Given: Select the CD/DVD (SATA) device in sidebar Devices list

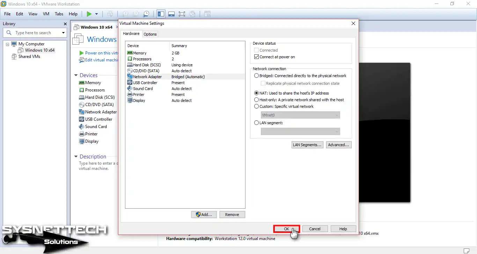Looking at the screenshot, I should coord(99,104).
